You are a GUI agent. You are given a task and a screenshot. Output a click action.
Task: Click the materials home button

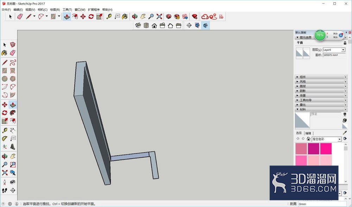tap(308, 139)
